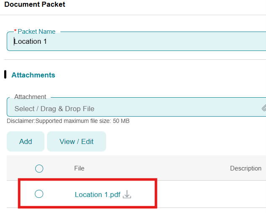
Task: Click the Description column header
Action: (x=245, y=168)
